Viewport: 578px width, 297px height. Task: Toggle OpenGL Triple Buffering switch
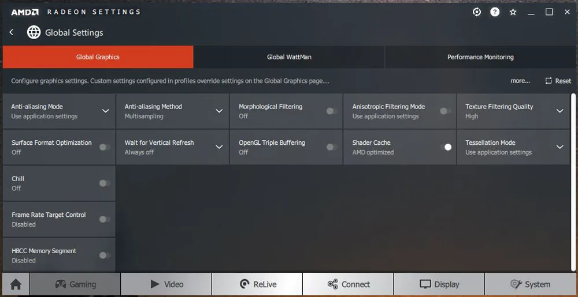332,147
